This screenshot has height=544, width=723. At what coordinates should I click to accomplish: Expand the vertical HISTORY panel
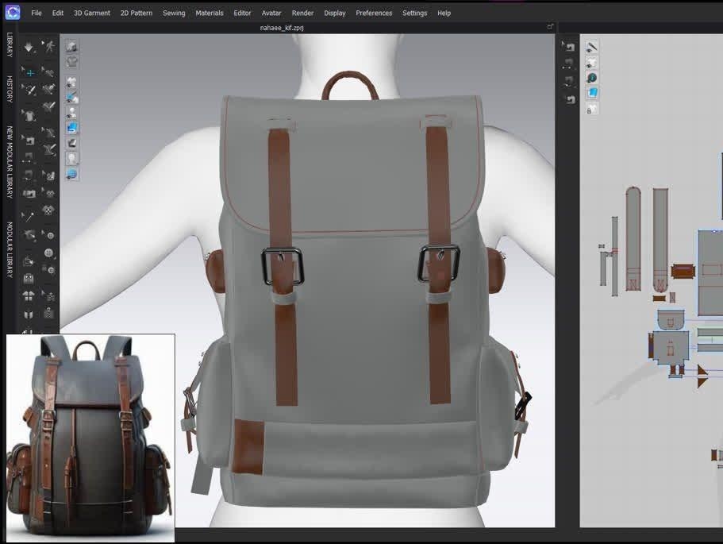click(x=10, y=90)
